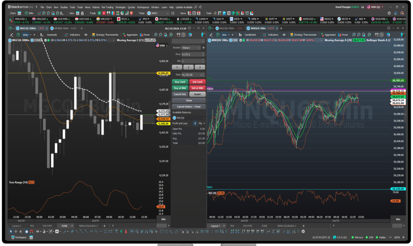Open the 30Min timeframe dropdown arrow
This screenshot has width=413, height=246.
click(x=31, y=35)
